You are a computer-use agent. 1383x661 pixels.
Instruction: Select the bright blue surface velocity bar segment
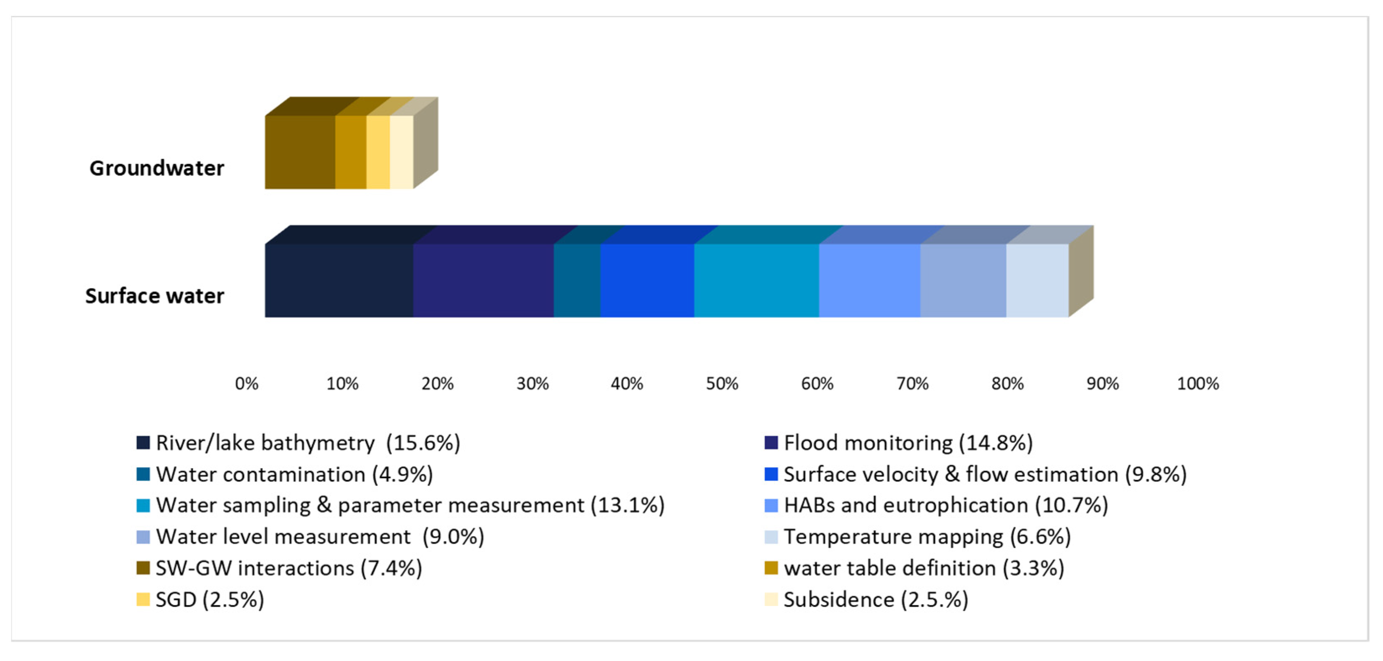(x=647, y=281)
